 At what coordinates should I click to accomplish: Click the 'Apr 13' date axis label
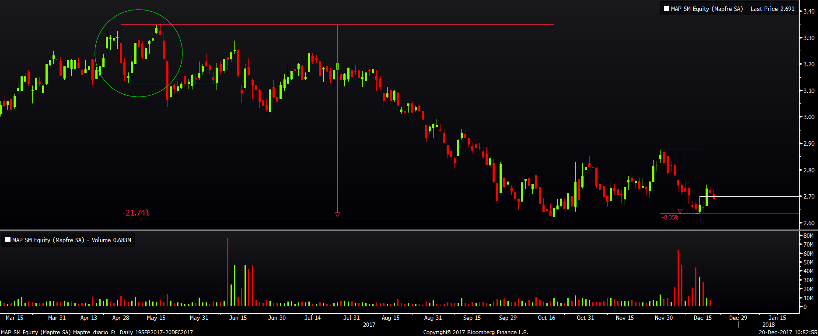[x=89, y=318]
